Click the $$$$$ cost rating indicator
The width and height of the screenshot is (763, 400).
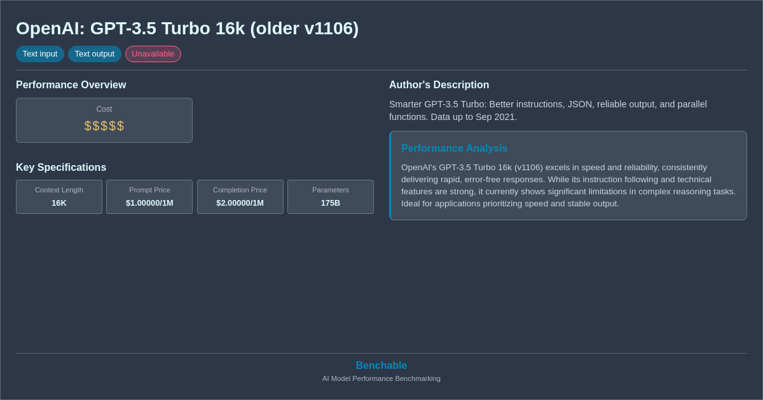pyautogui.click(x=104, y=126)
